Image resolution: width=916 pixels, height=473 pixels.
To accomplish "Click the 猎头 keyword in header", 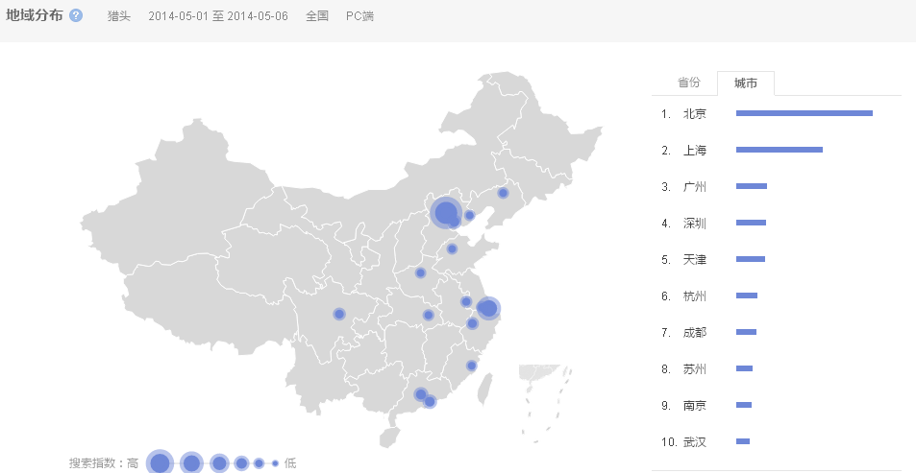I will click(119, 16).
